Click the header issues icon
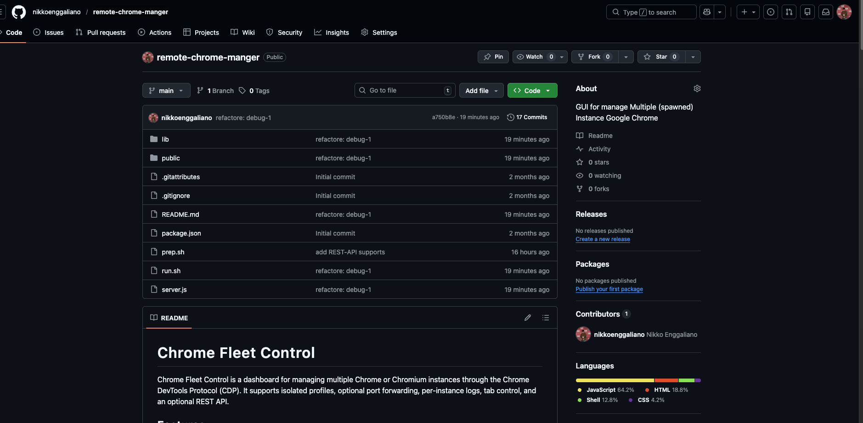 pos(770,12)
